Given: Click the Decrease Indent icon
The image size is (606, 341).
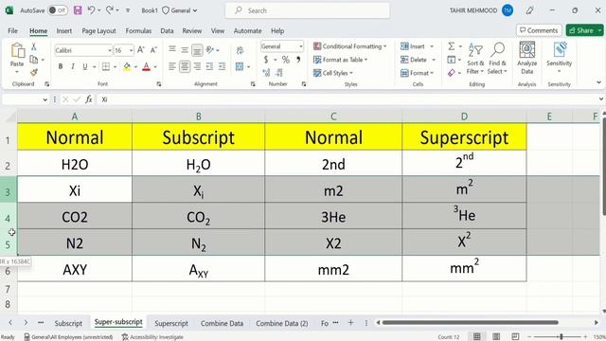Looking at the screenshot, I should click(209, 66).
